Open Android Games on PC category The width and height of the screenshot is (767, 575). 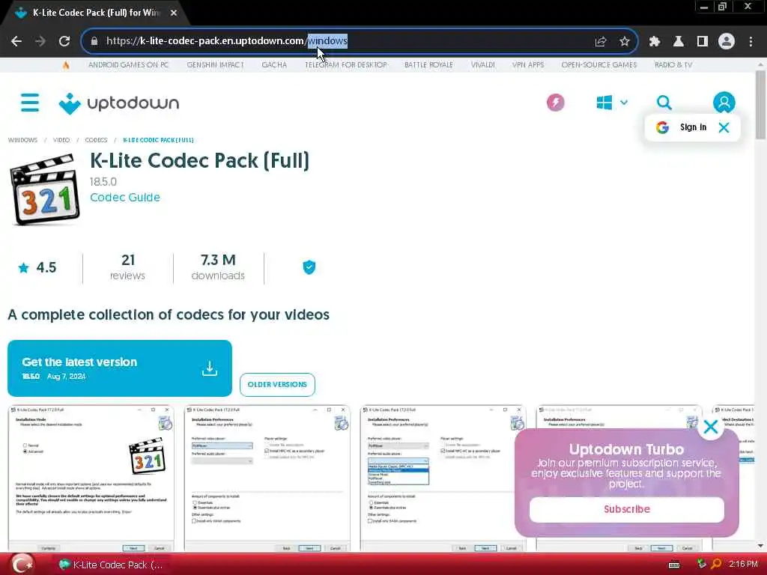pos(128,64)
